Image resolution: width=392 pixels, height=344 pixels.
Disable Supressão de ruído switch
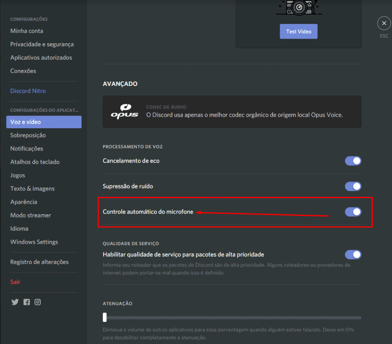click(353, 186)
